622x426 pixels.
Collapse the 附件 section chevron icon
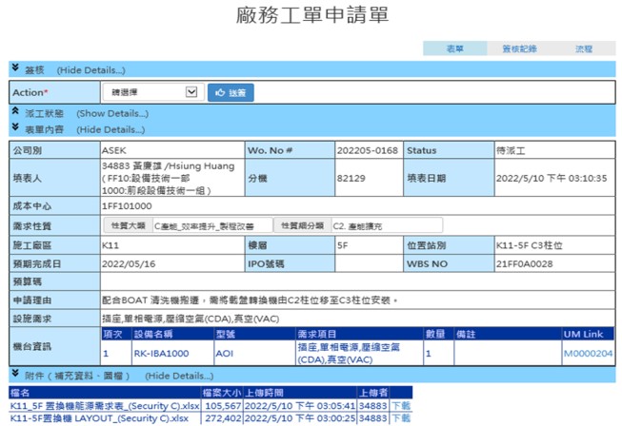[x=15, y=375]
